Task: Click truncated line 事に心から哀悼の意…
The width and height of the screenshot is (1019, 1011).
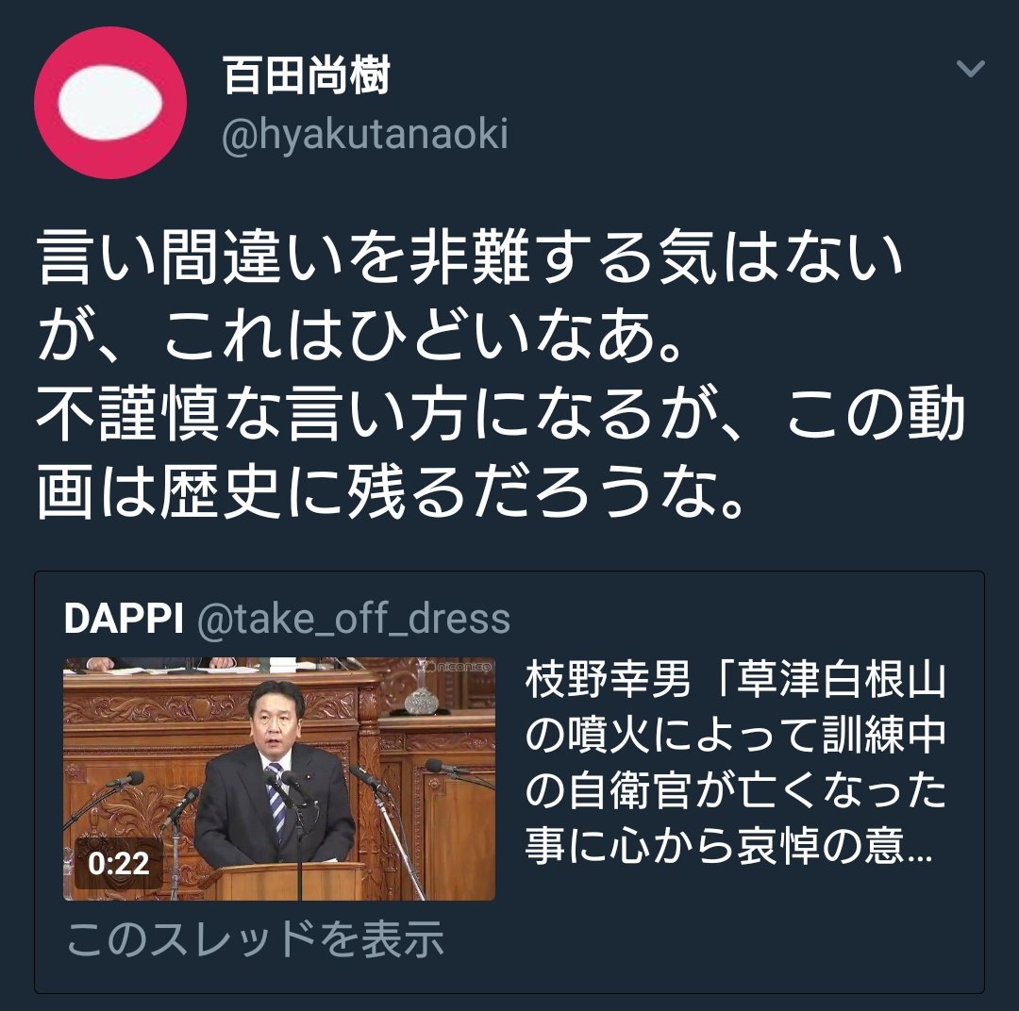Action: (729, 847)
